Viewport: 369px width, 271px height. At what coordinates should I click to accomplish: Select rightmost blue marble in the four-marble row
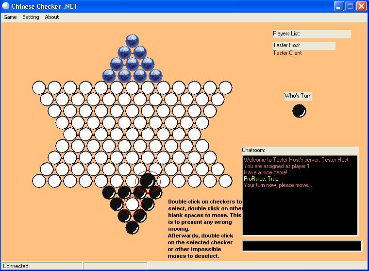(x=155, y=76)
